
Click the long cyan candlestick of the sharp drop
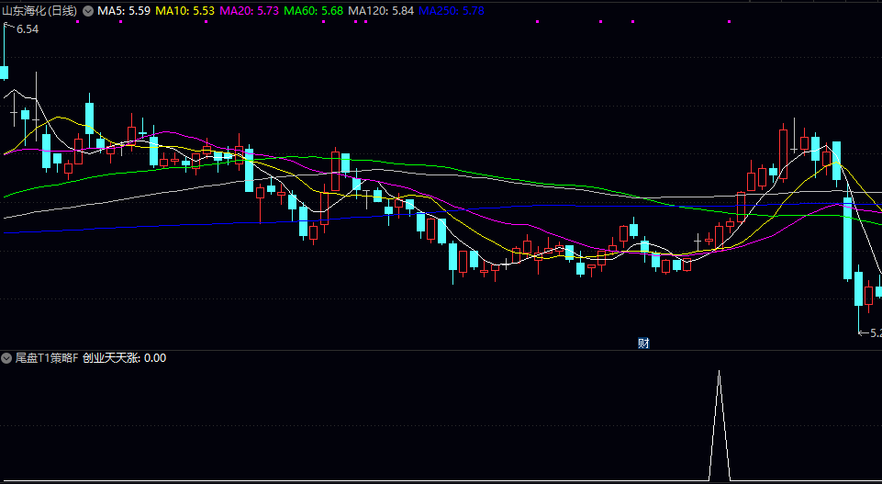pos(847,239)
